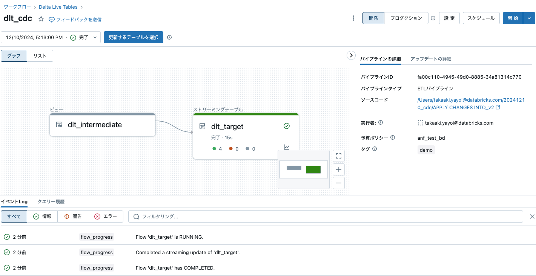Click the search icon in filter box
This screenshot has height=276, width=536.
[136, 217]
